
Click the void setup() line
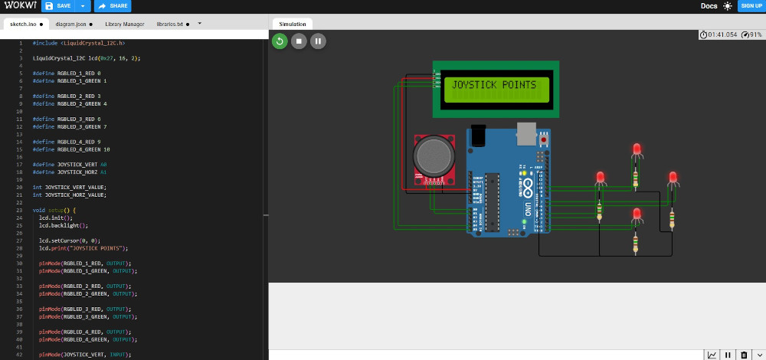[54, 210]
